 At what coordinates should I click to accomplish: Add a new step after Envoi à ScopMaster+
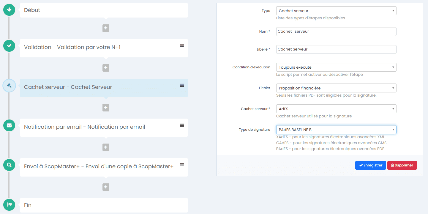(106, 187)
